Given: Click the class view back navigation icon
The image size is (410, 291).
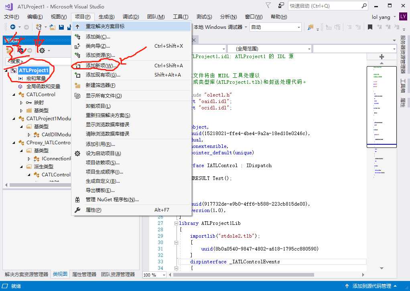Looking at the screenshot, I should coord(21,51).
